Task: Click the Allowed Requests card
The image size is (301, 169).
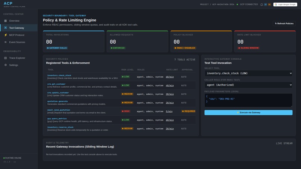Action: pyautogui.click(x=137, y=41)
